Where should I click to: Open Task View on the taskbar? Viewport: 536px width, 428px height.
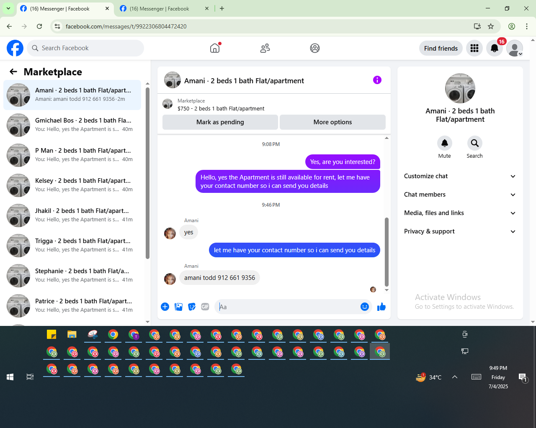pos(30,377)
